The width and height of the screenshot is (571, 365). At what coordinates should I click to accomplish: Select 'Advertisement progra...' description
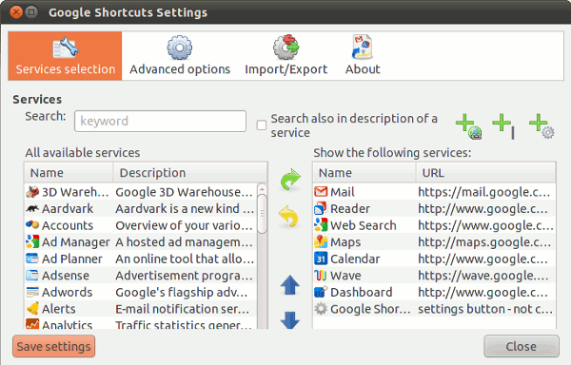(x=185, y=276)
